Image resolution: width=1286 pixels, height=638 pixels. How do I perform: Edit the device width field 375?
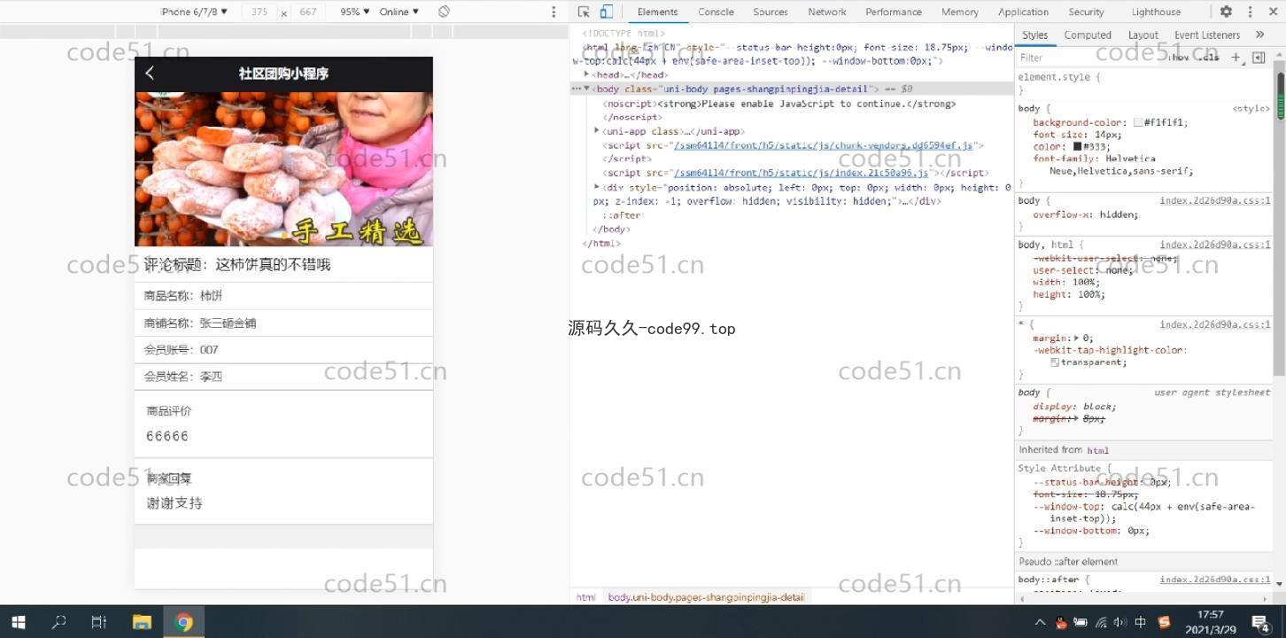(259, 12)
